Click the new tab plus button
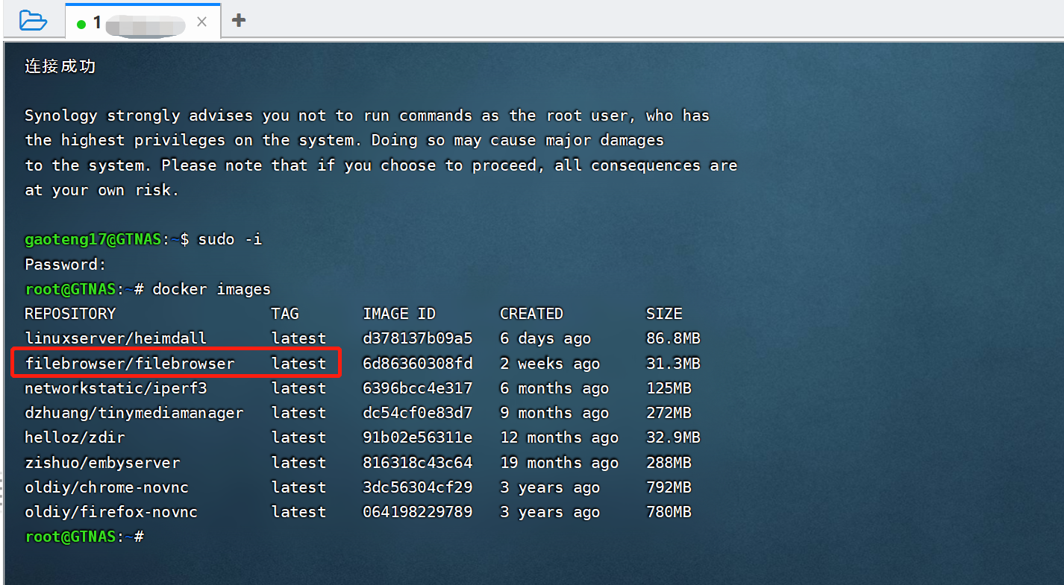Image resolution: width=1064 pixels, height=585 pixels. (239, 20)
